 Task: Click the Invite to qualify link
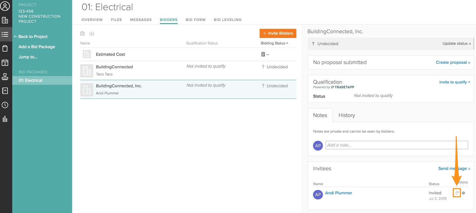[x=454, y=82]
